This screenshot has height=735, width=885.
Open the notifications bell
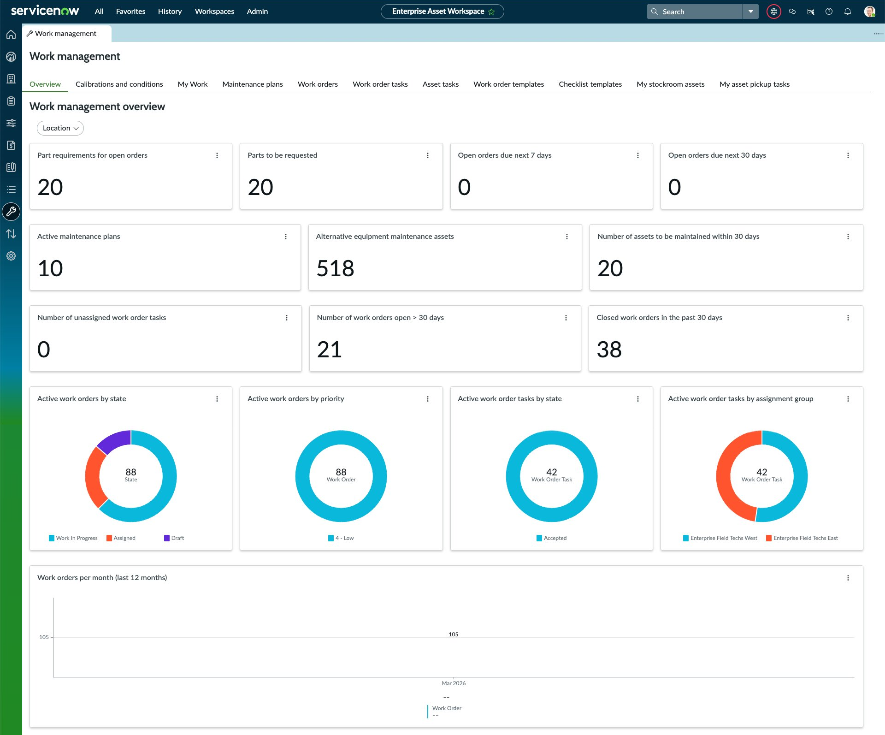847,12
